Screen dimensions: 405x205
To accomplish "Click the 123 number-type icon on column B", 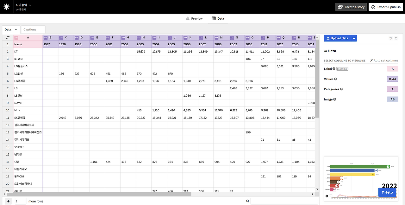I will (x=46, y=37).
